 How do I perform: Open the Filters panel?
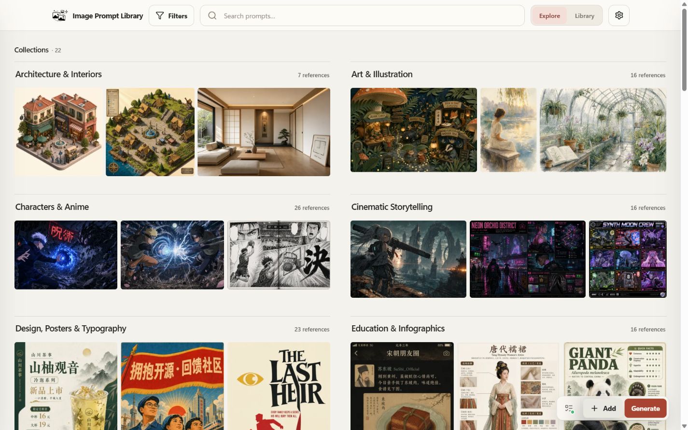click(x=171, y=15)
